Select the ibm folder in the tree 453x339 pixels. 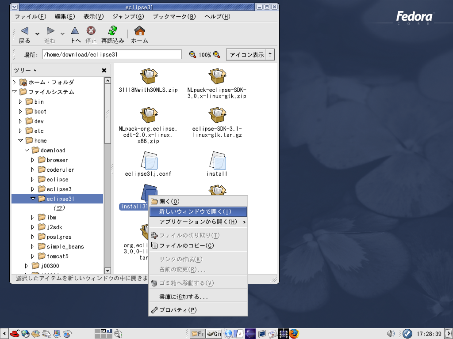(x=47, y=217)
